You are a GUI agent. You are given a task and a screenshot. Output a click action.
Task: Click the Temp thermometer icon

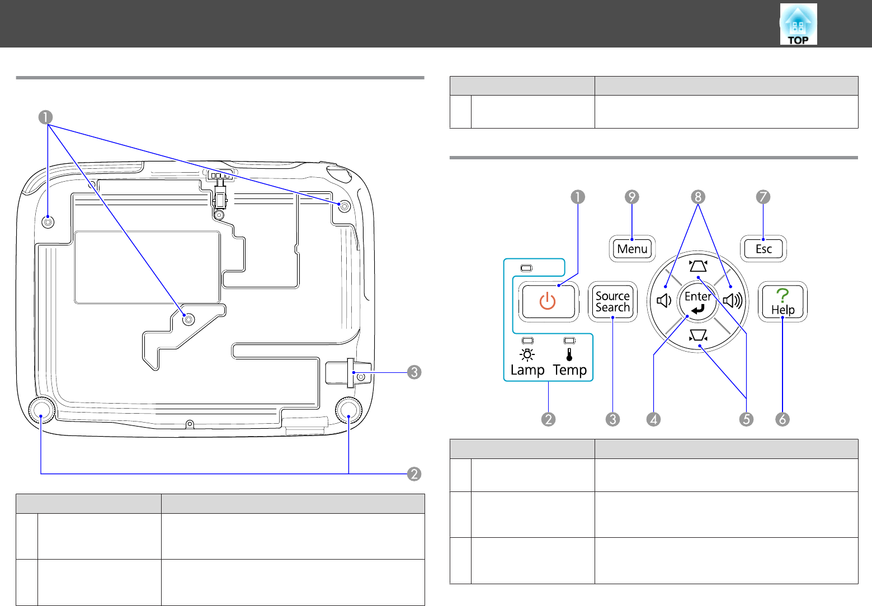tap(569, 354)
